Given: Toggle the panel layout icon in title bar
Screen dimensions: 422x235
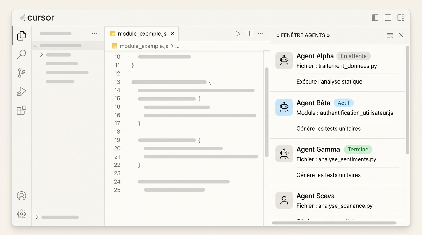Looking at the screenshot, I should 388,18.
